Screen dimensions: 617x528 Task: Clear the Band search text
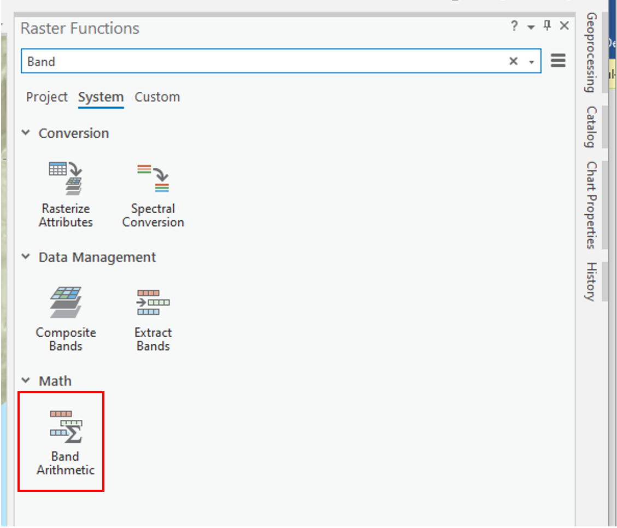coord(513,61)
